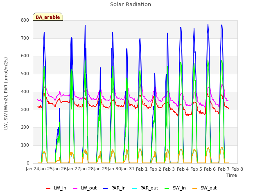Viewport: 262px width, 196px height.
Task: Click the blue PAR_in legend swatch
Action: click(x=106, y=189)
